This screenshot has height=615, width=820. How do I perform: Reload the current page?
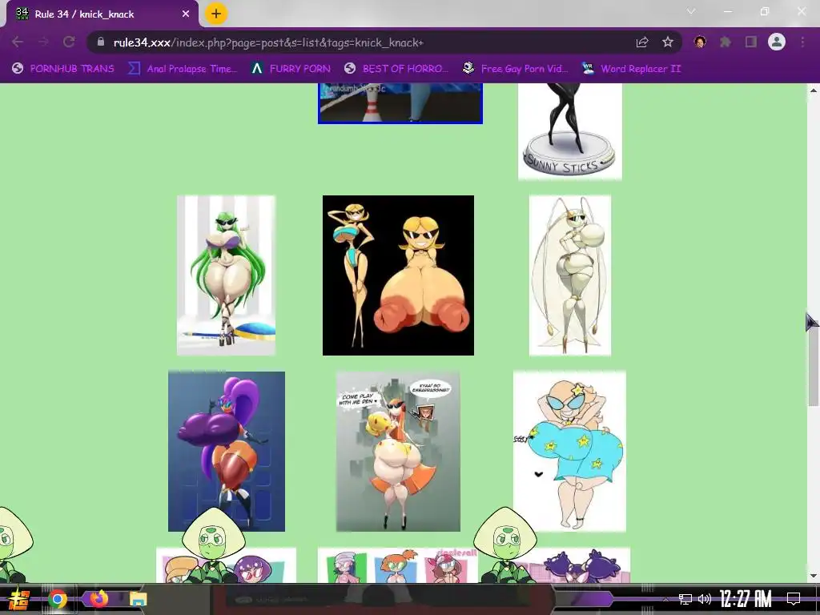pyautogui.click(x=69, y=42)
